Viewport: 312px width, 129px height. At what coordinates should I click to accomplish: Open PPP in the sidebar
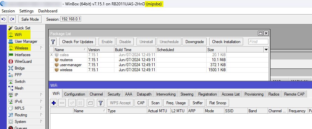pyautogui.click(x=18, y=75)
